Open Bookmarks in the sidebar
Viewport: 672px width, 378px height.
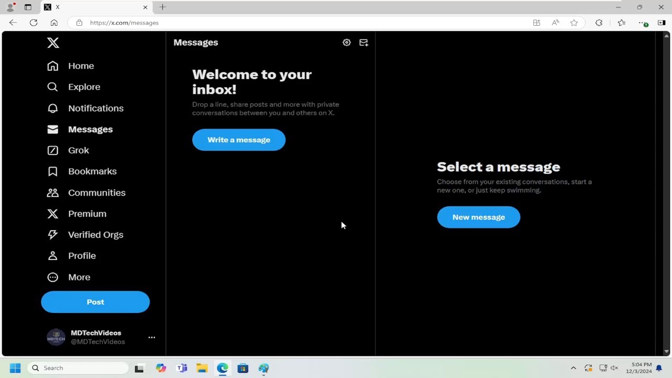pyautogui.click(x=82, y=171)
